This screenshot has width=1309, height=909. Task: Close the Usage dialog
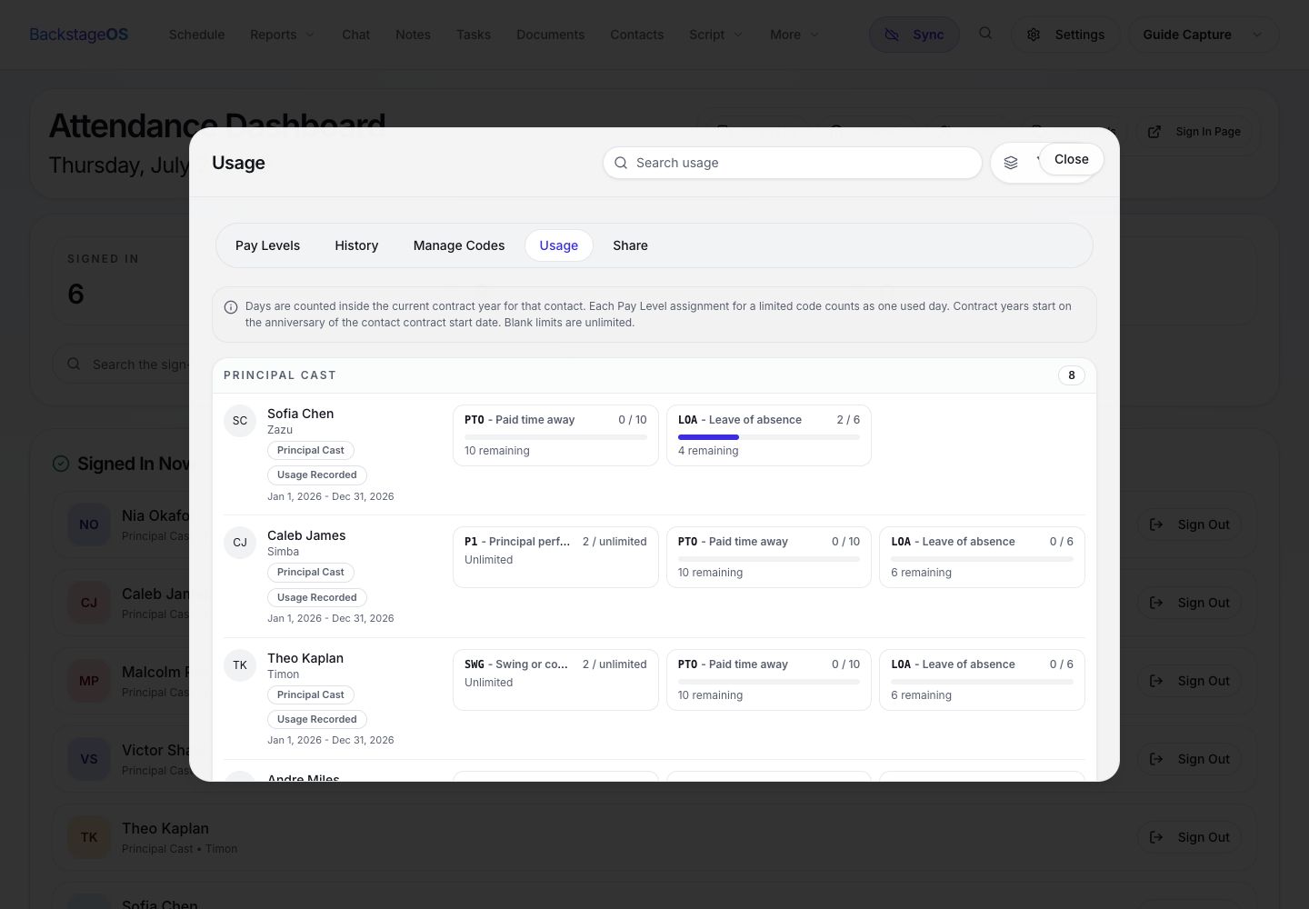(x=1071, y=159)
